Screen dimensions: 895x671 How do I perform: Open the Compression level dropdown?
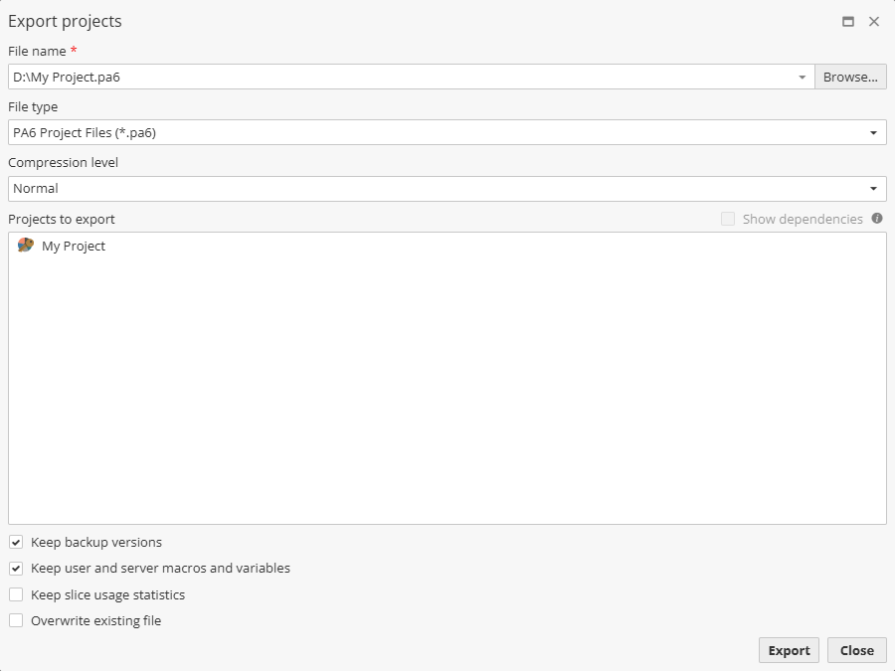(873, 188)
